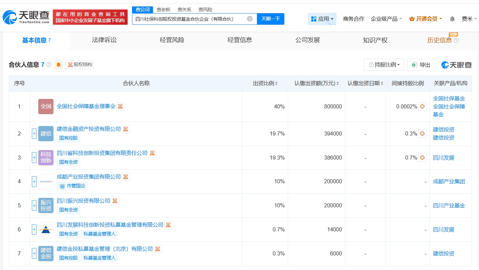
Task: Sort by 出资比例 column header
Action: coord(265,83)
